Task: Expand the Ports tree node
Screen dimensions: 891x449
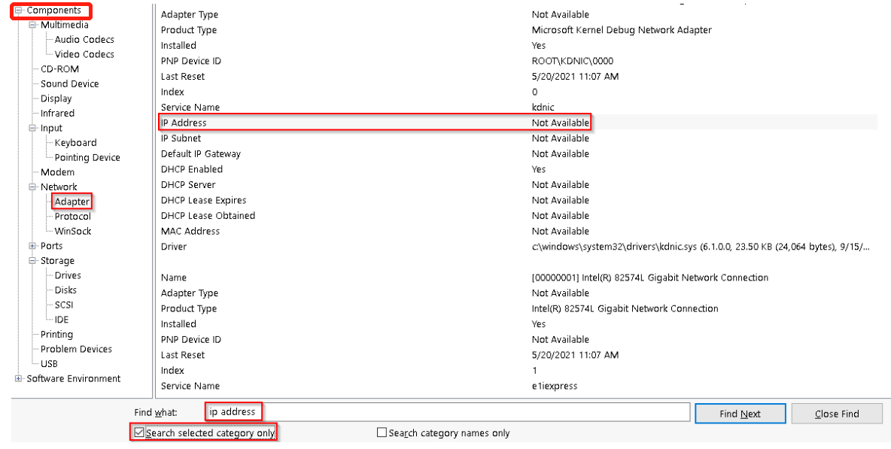Action: 32,246
